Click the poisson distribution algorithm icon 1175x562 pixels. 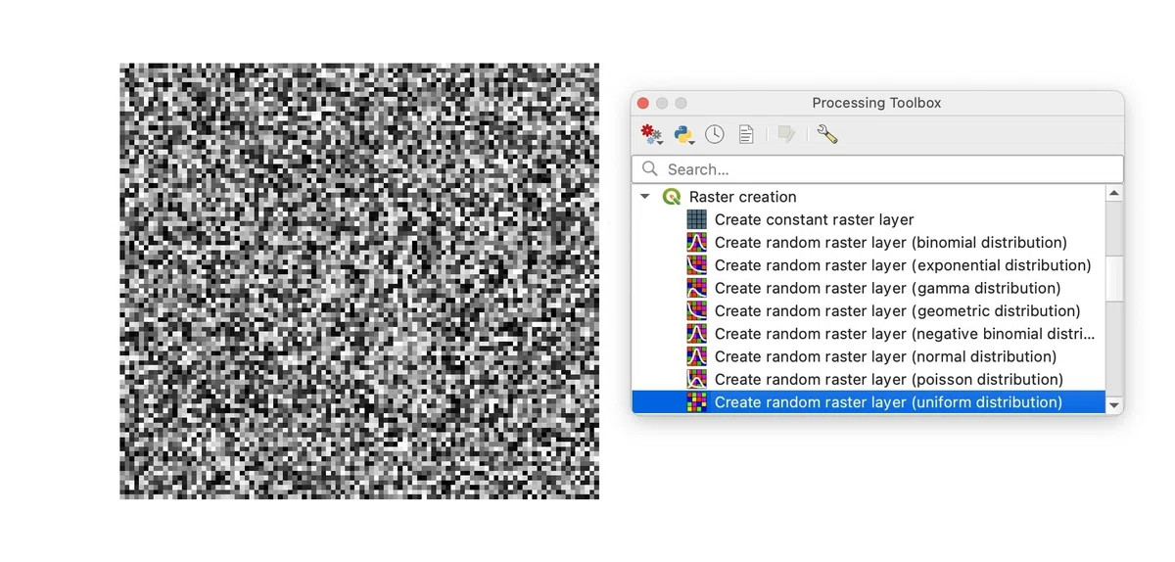tap(696, 380)
